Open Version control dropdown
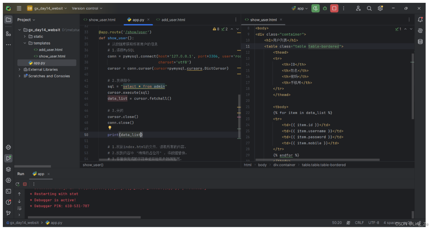Image resolution: width=434 pixels, height=230 pixels. [x=87, y=8]
